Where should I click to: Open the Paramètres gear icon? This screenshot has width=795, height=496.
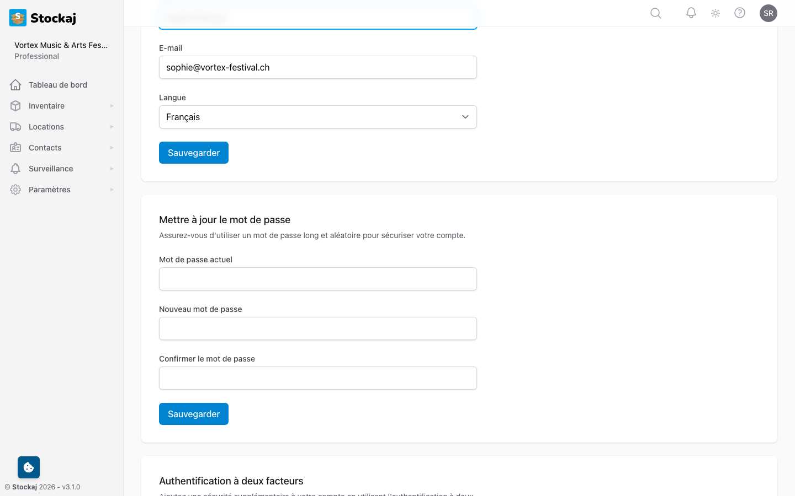15,189
